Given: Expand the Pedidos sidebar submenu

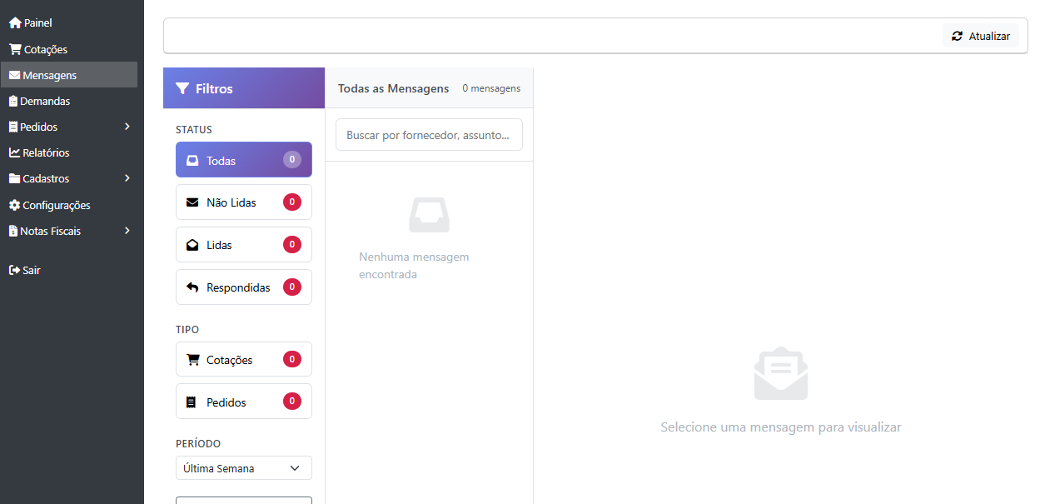Looking at the screenshot, I should (127, 127).
